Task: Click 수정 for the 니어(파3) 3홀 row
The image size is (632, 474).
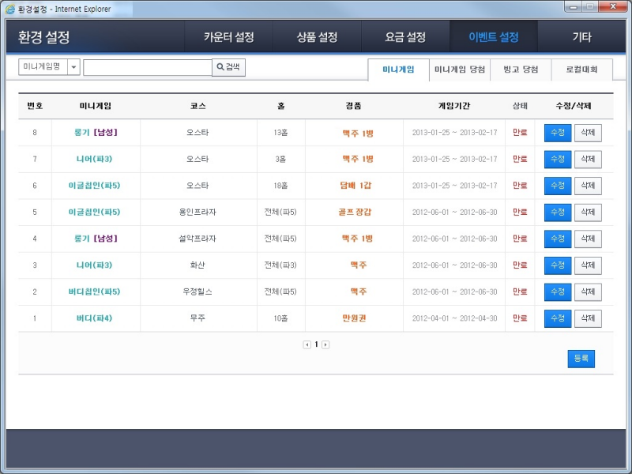Action: (x=558, y=159)
